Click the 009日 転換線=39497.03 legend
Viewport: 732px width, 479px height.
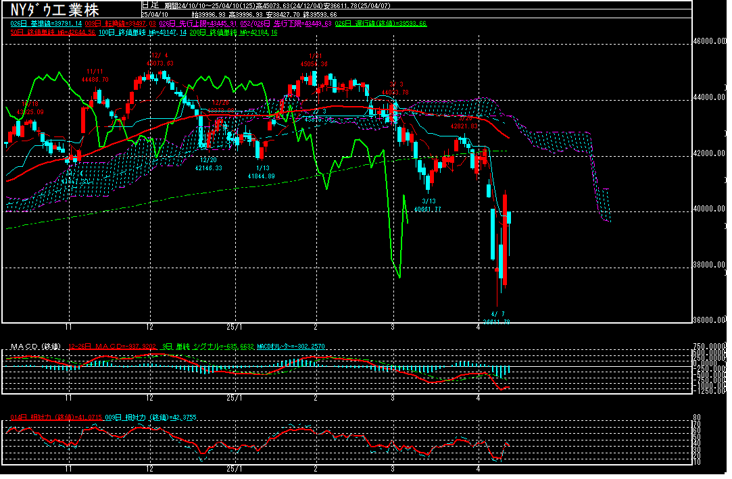tap(120, 24)
